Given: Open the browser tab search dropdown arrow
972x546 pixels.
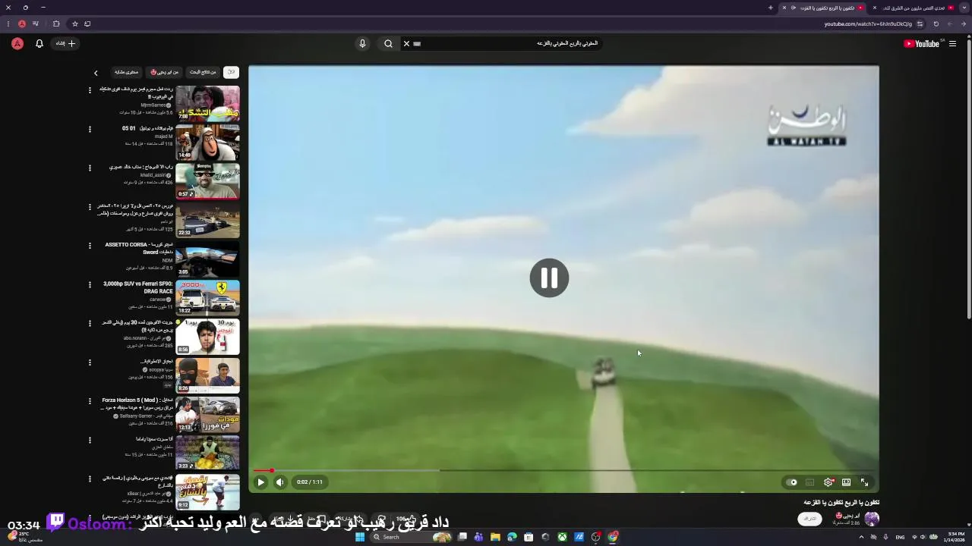Looking at the screenshot, I should [x=964, y=8].
